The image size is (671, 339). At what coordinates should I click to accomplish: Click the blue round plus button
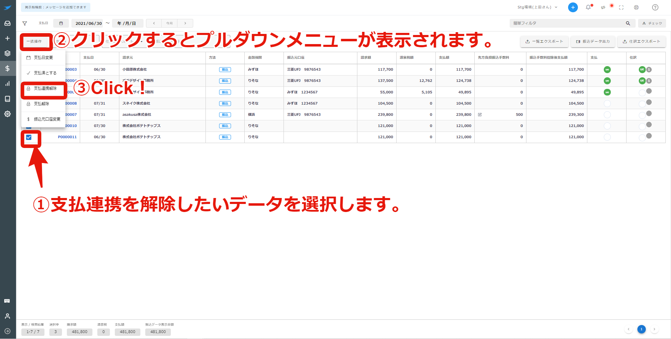(x=573, y=7)
